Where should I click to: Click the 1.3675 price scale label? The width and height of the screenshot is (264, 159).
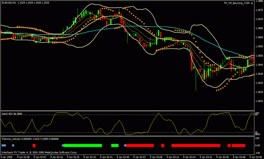point(259,10)
